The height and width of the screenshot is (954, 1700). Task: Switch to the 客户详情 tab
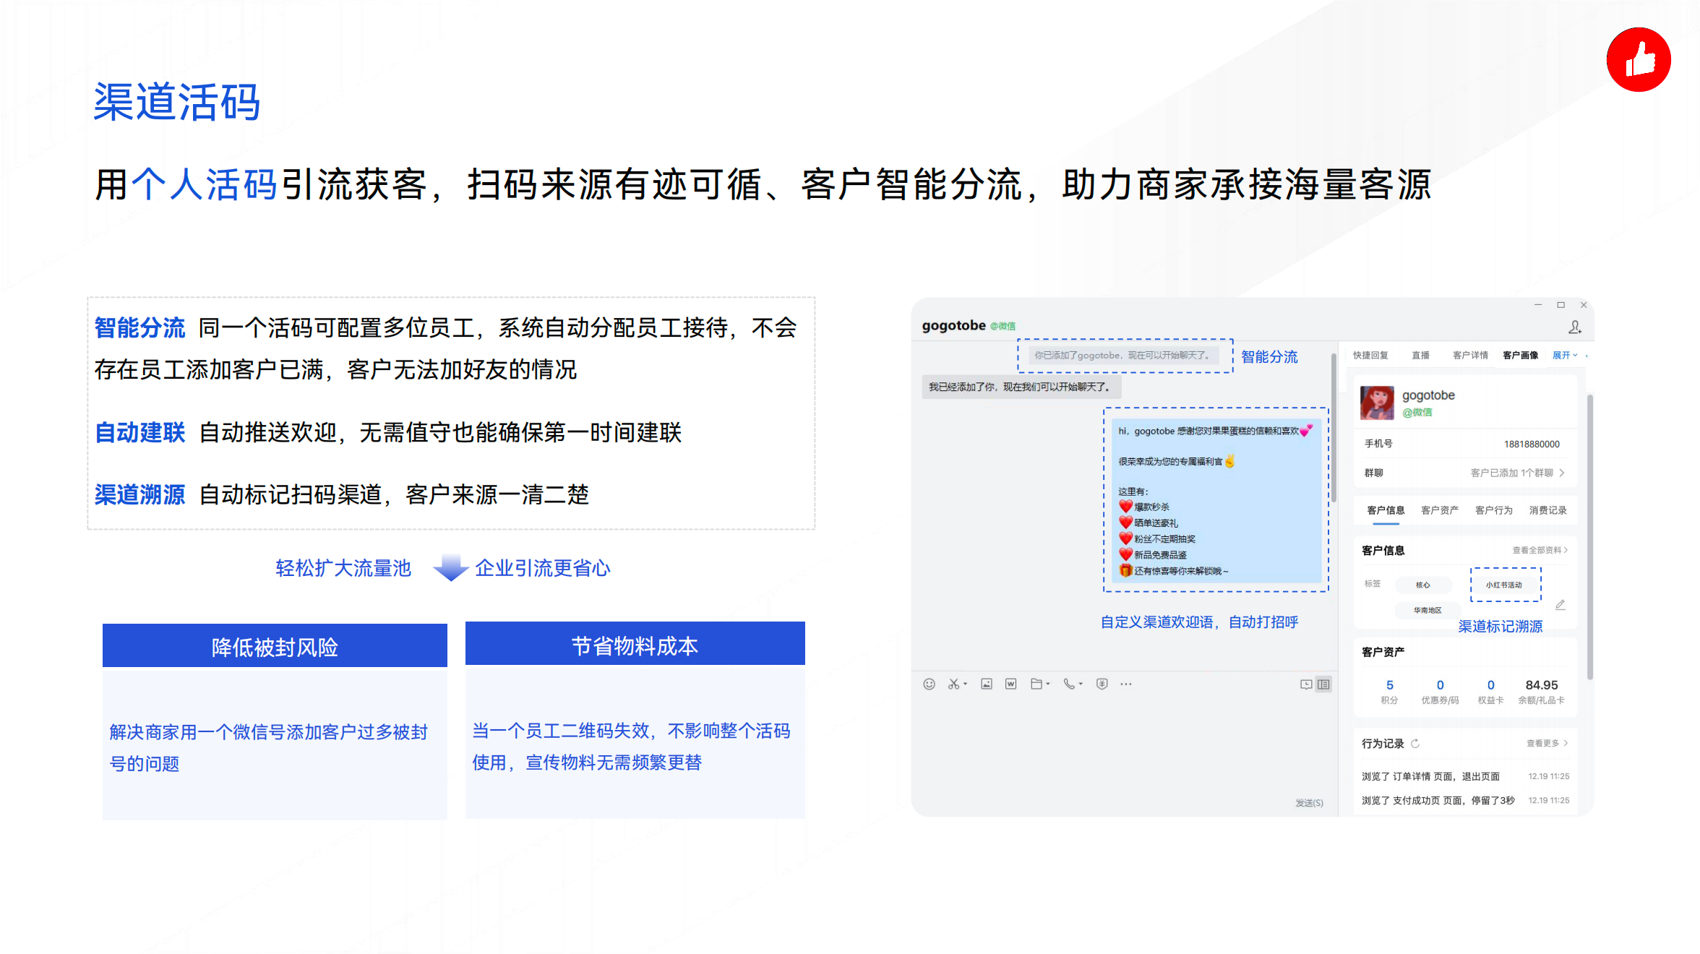click(x=1470, y=355)
